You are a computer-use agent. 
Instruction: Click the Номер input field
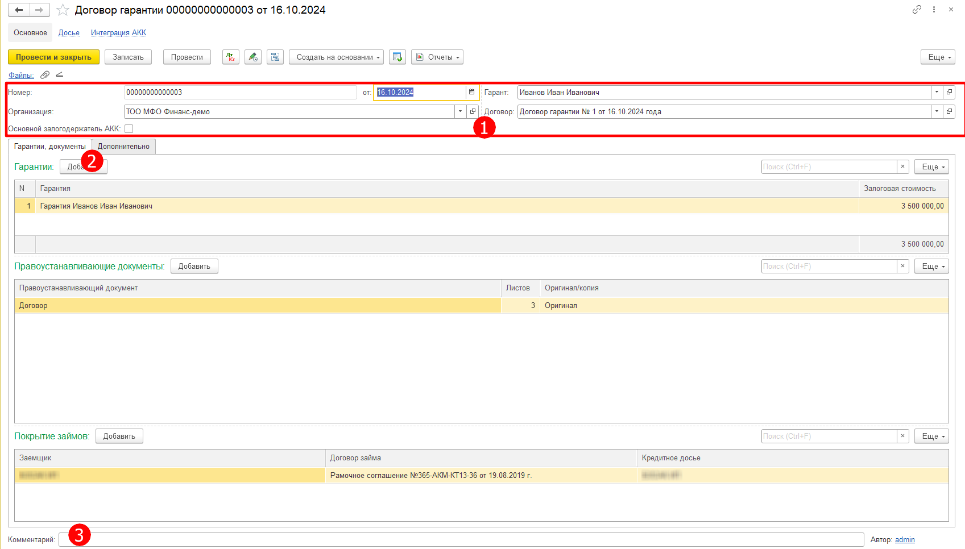[x=240, y=92]
